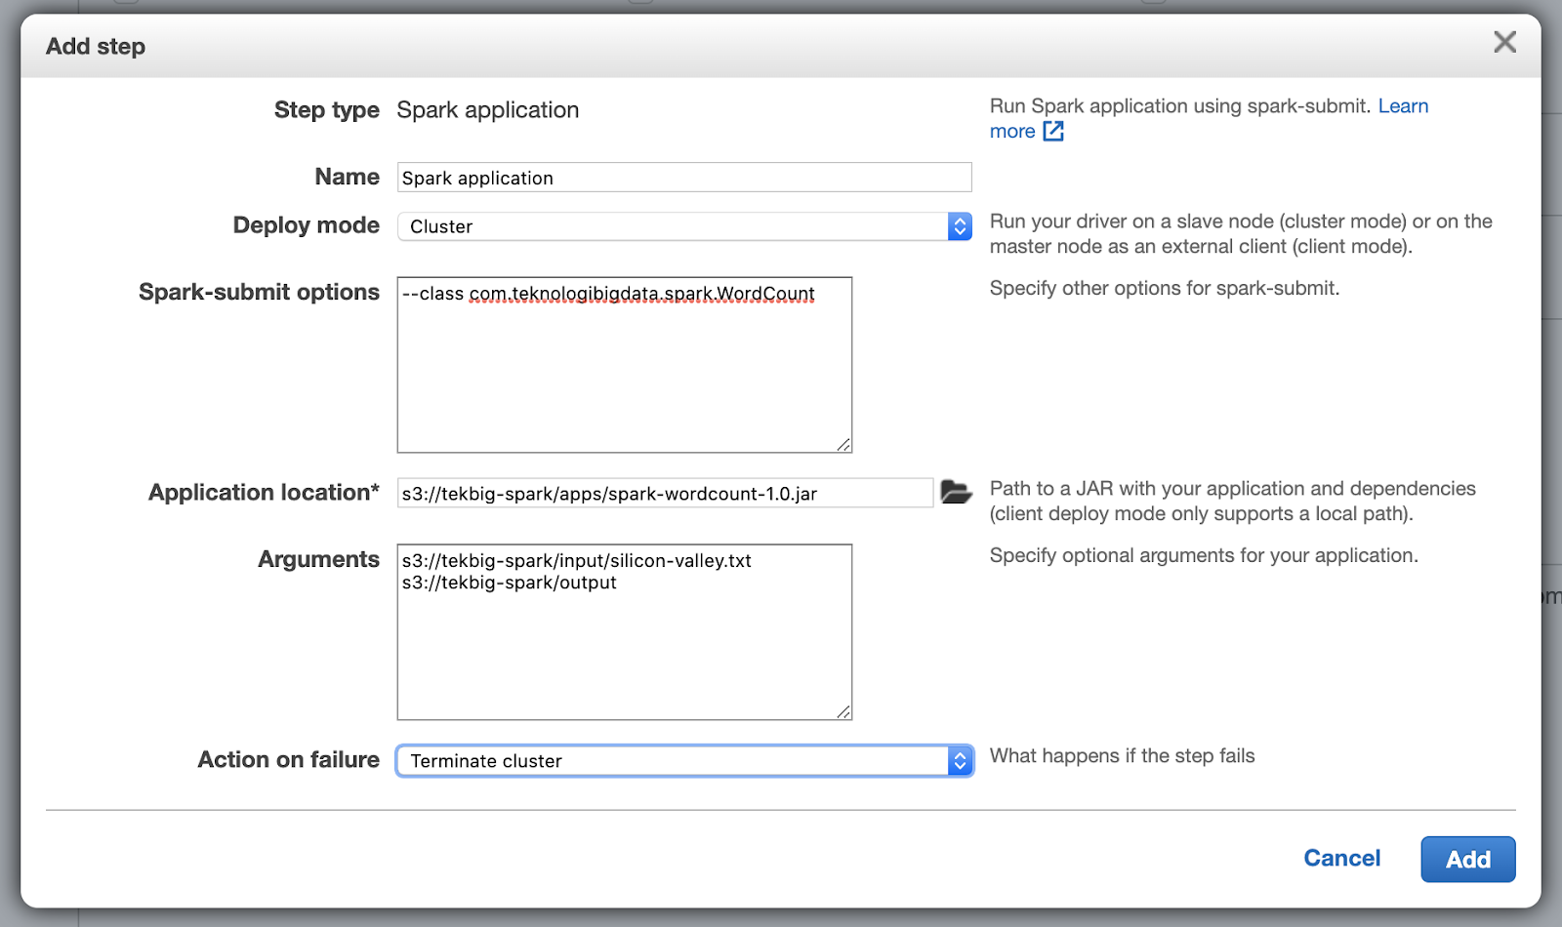
Task: Click the Add button
Action: (x=1468, y=860)
